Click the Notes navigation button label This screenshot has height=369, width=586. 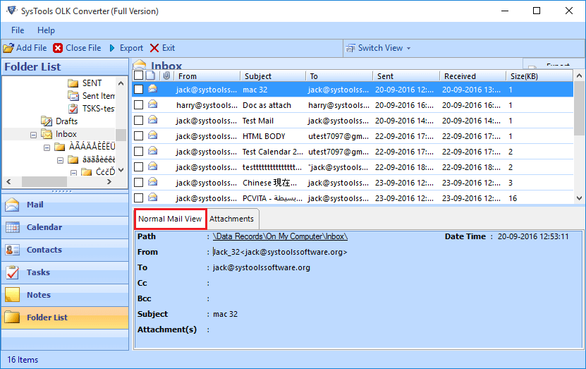[39, 295]
